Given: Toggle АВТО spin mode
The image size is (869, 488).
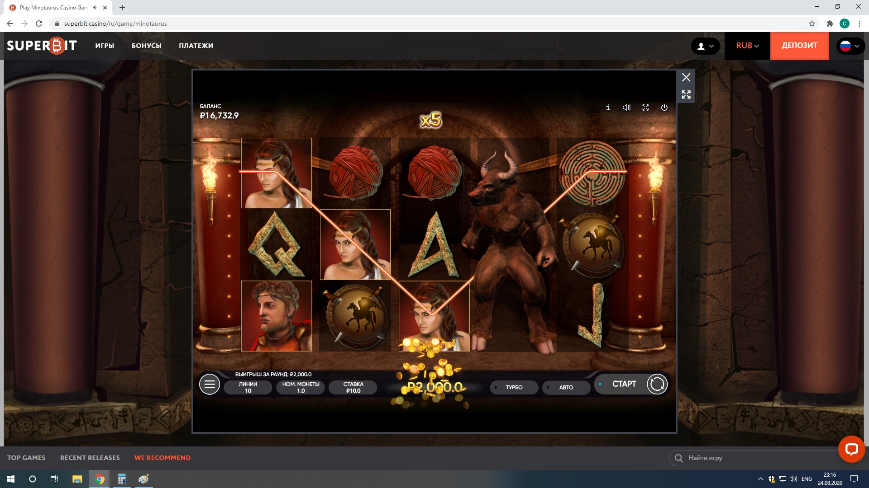Looking at the screenshot, I should pyautogui.click(x=566, y=387).
